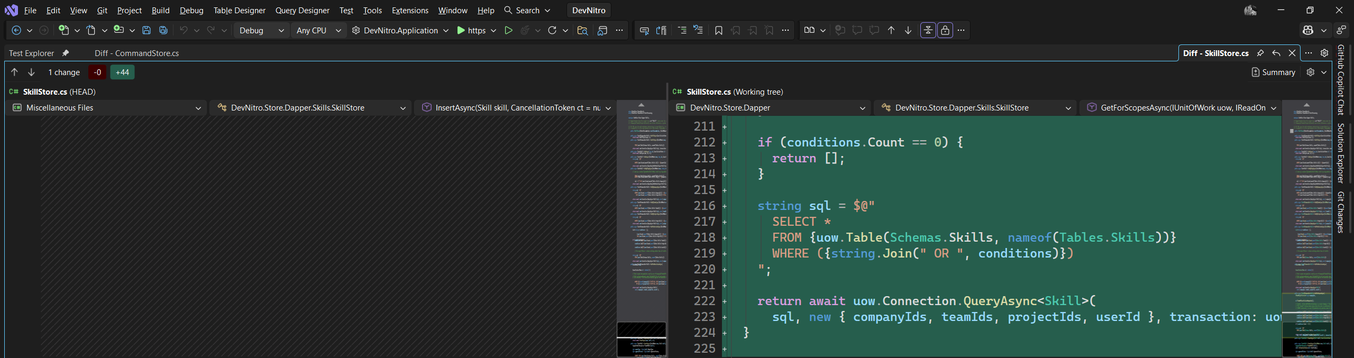Open the GetForScopesAsync member dropdown
The height and width of the screenshot is (358, 1354).
coord(1182,108)
